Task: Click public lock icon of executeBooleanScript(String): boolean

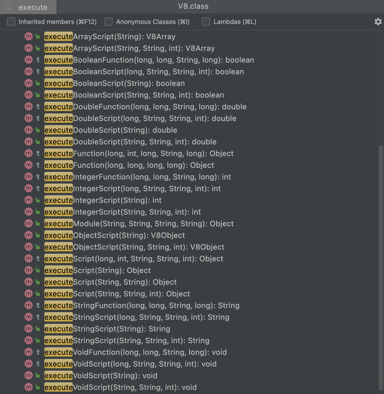Action: click(38, 83)
